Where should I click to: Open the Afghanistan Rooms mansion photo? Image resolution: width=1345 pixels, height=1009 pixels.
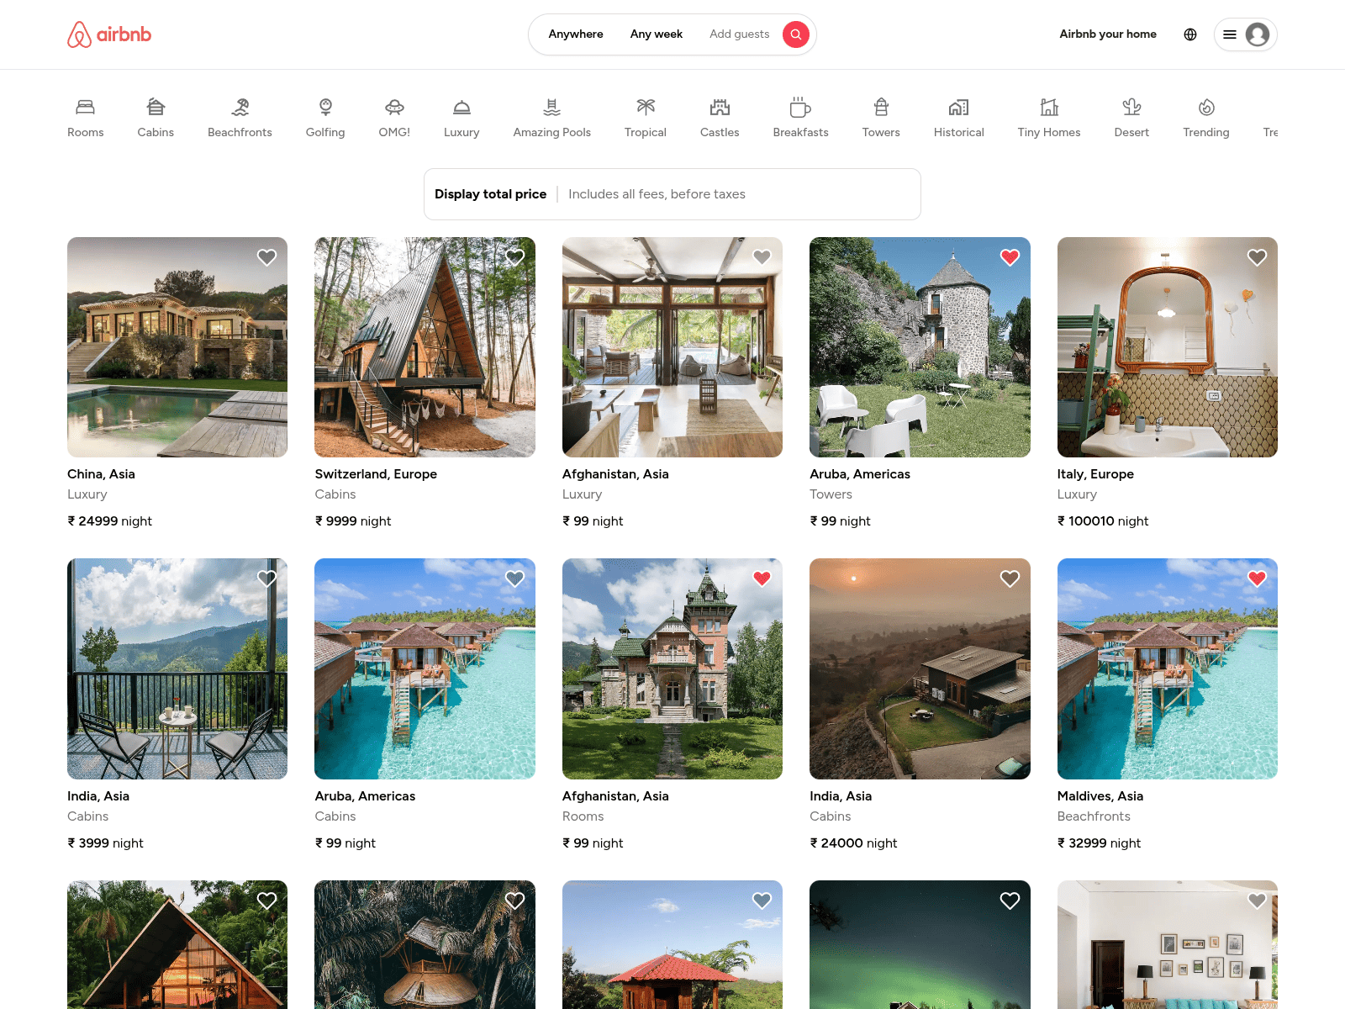[672, 668]
